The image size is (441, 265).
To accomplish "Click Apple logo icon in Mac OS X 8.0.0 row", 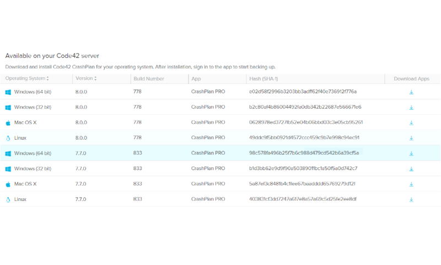I will (8, 123).
